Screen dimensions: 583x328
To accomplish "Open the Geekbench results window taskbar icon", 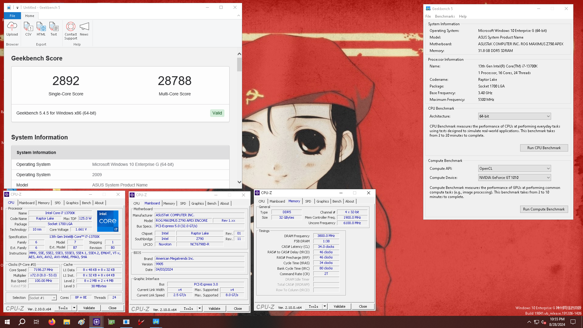I will tap(126, 322).
